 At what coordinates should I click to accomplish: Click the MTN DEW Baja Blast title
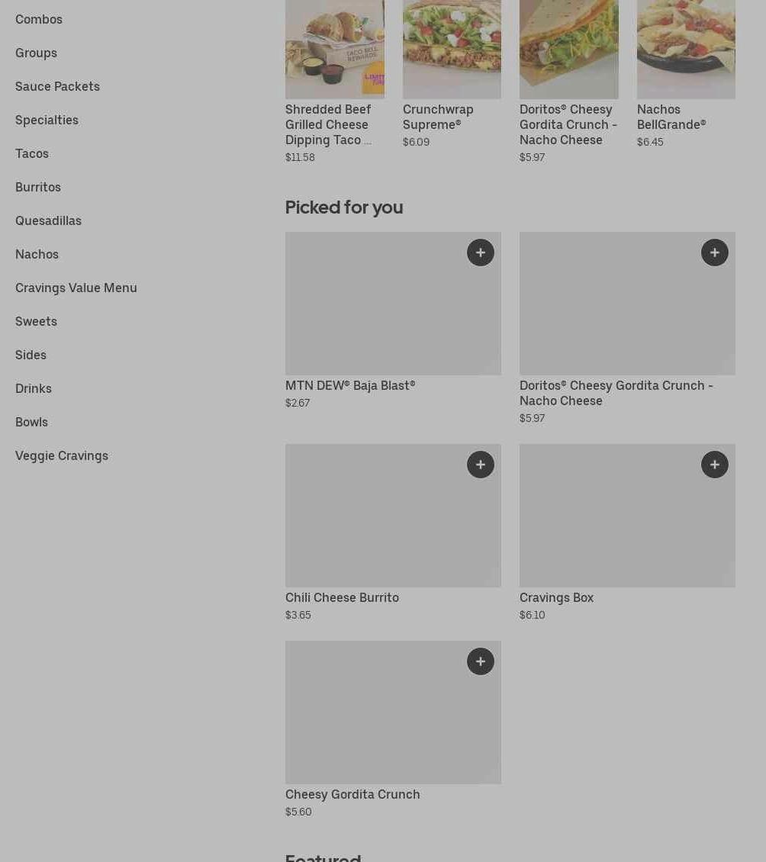coord(350,385)
